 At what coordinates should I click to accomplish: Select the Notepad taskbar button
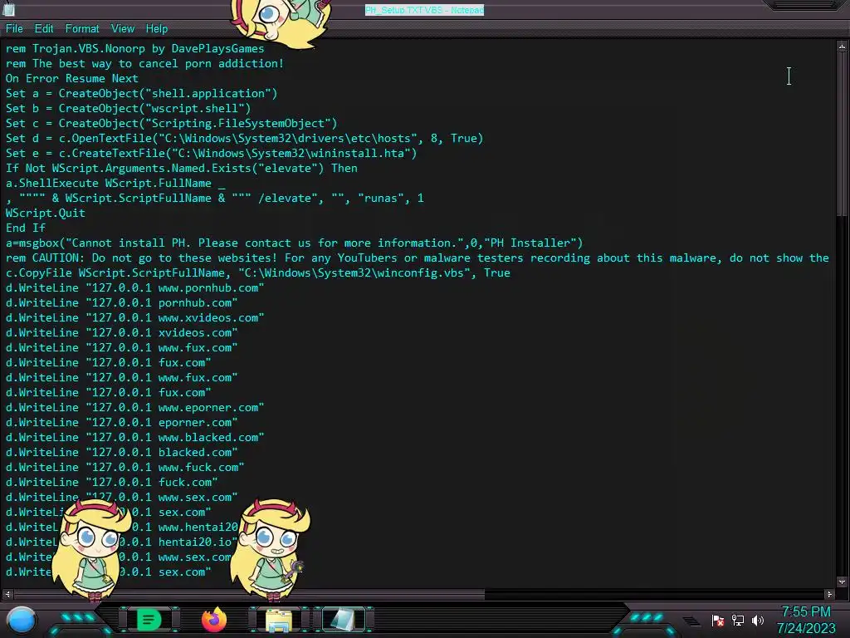[x=344, y=620]
